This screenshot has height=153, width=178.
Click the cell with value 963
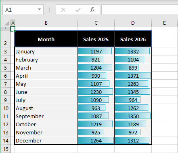(96, 108)
